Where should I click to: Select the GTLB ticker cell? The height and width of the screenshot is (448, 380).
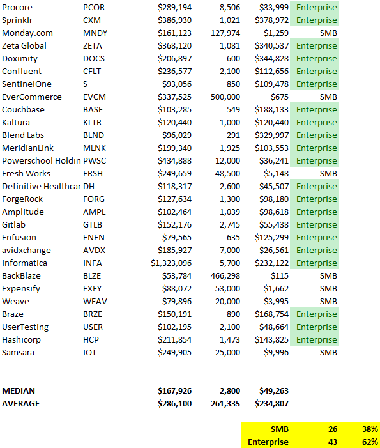93,225
